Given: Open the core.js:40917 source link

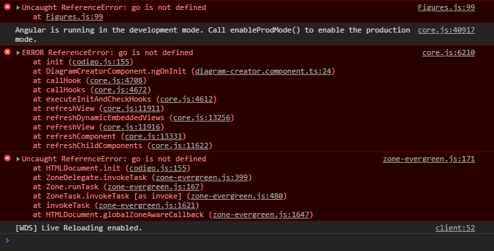Looking at the screenshot, I should (446, 30).
